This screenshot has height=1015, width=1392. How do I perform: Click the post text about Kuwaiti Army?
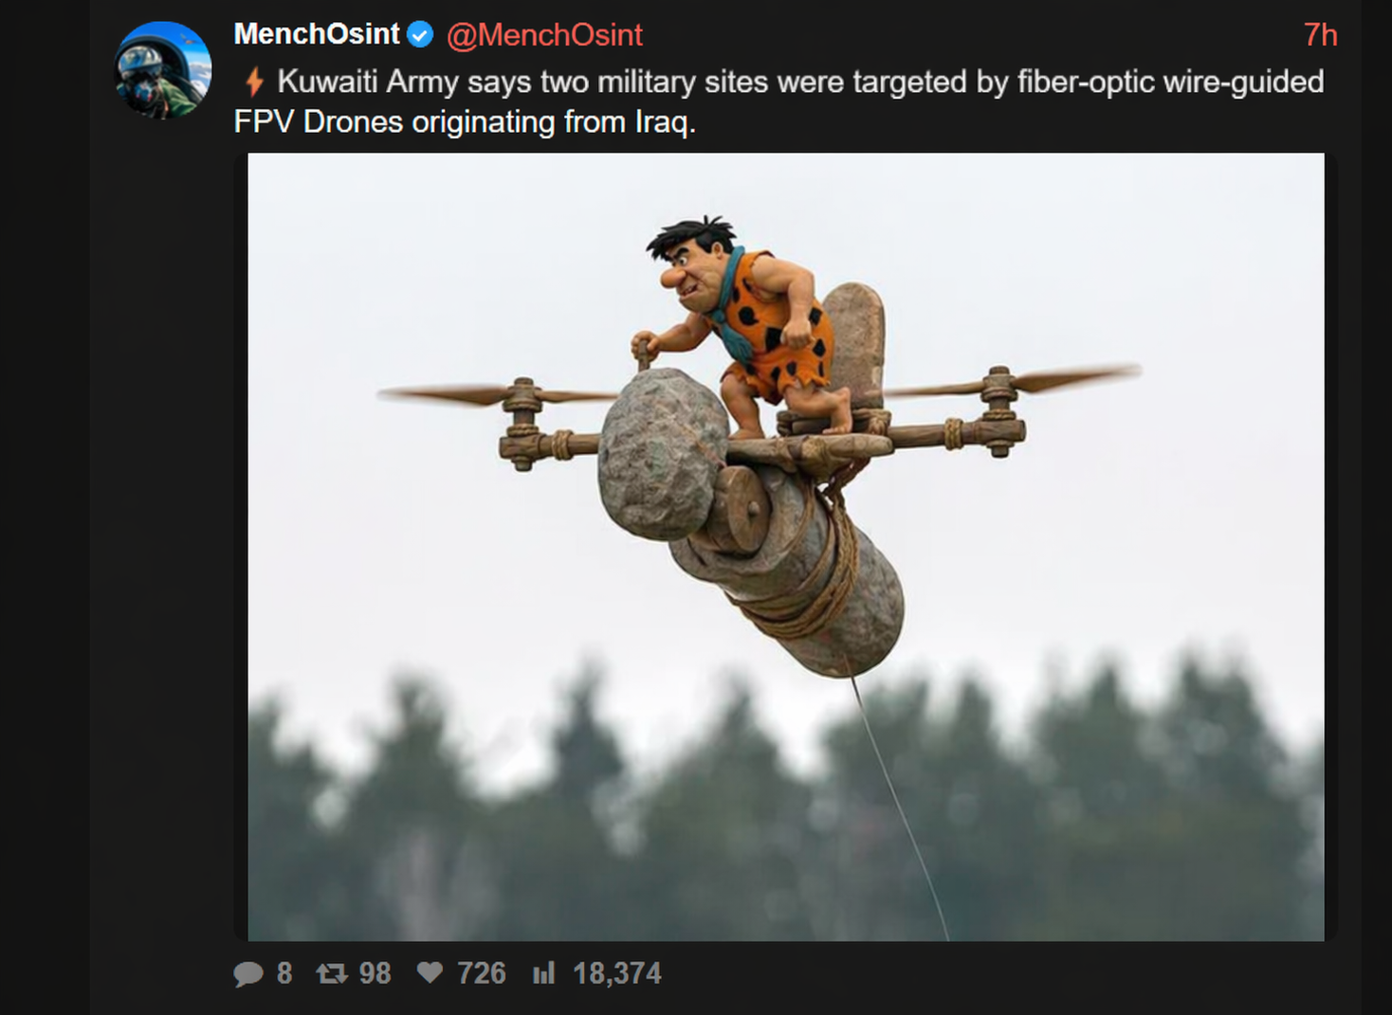click(x=778, y=101)
